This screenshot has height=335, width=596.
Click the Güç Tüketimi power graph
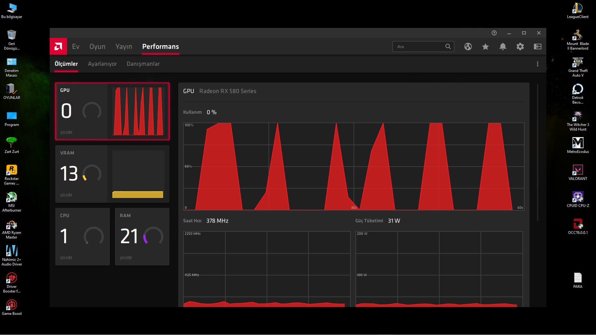click(x=439, y=269)
